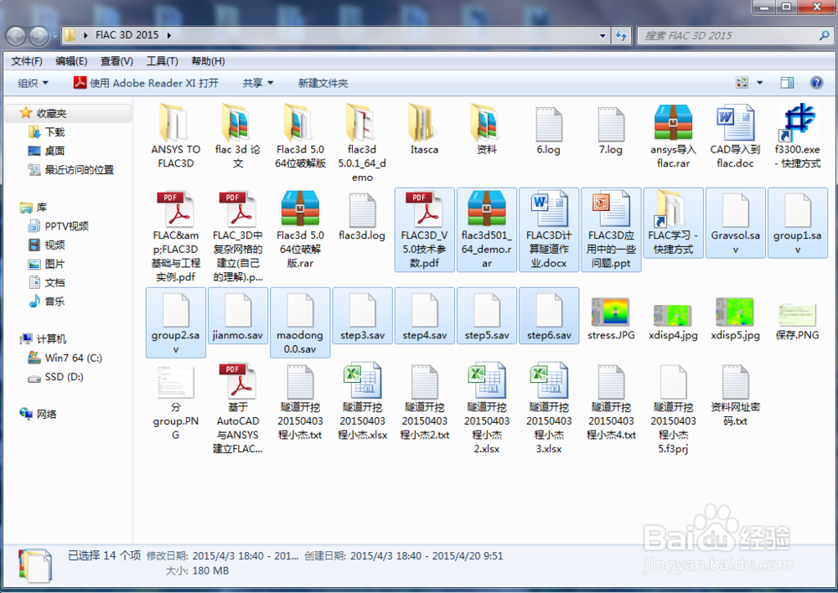
Task: Open the address bar history dropdown
Action: point(603,36)
